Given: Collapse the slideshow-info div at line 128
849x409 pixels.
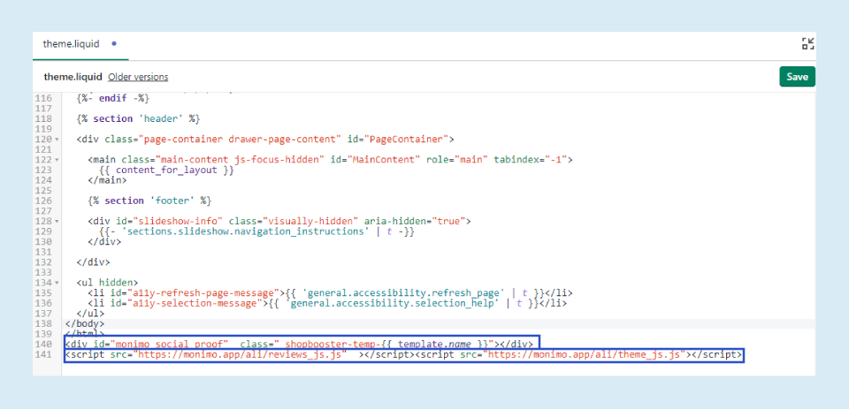Looking at the screenshot, I should pos(57,221).
